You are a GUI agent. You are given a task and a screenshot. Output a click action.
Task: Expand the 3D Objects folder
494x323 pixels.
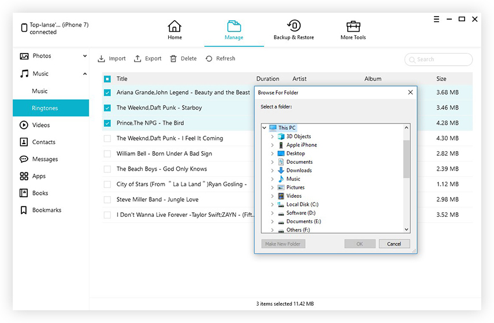[272, 137]
